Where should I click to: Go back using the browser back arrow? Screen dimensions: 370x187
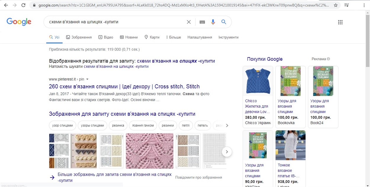click(x=6, y=5)
